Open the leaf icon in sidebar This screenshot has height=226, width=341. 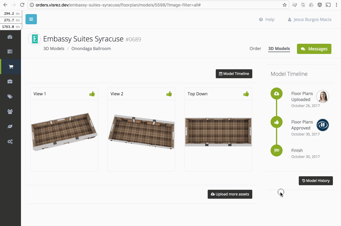[10, 126]
